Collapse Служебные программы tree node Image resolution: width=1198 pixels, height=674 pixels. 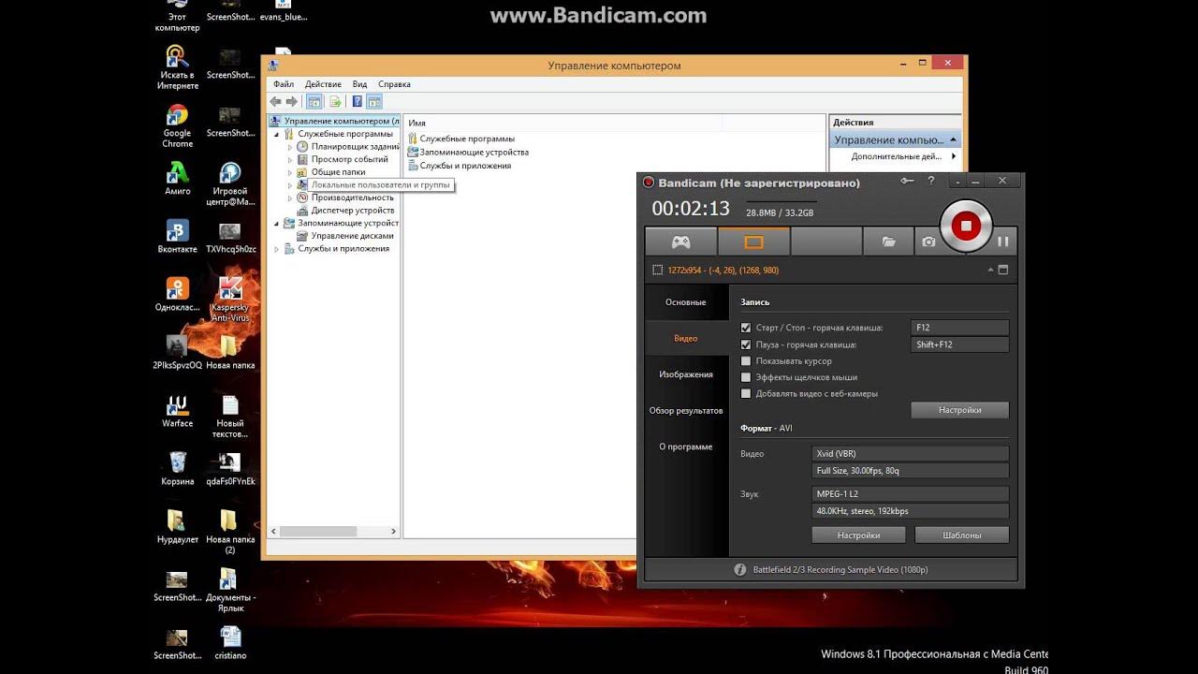tap(277, 134)
